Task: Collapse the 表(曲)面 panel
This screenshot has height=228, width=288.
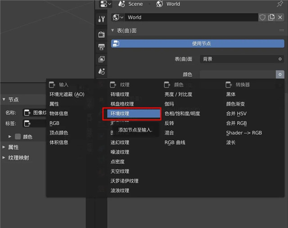Action: (112, 30)
